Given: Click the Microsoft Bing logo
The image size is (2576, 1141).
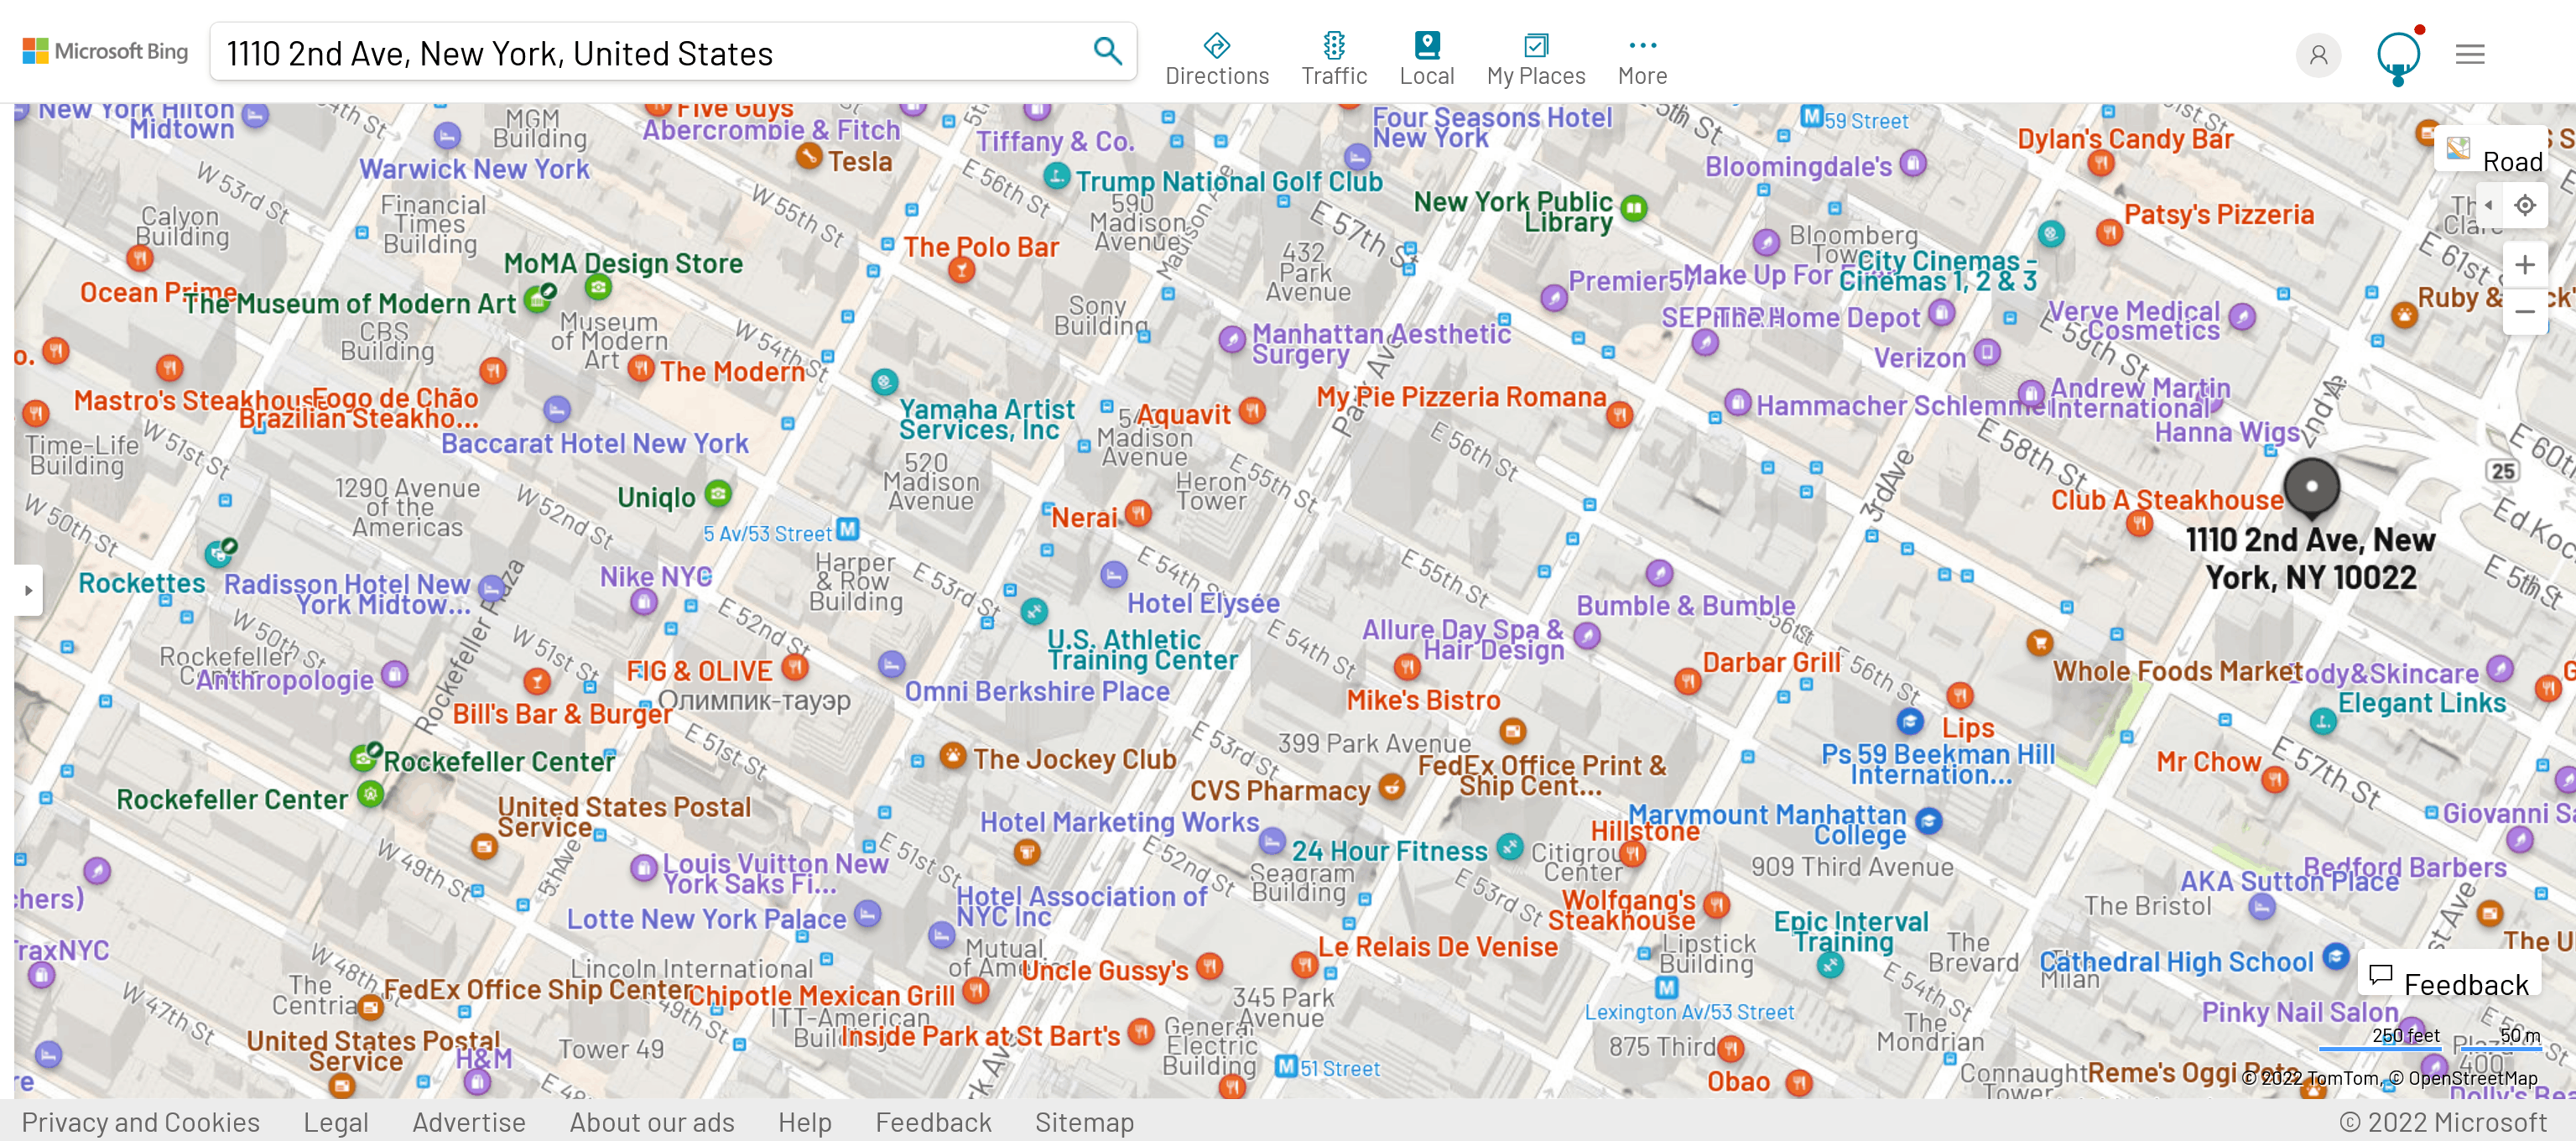Looking at the screenshot, I should coord(106,51).
